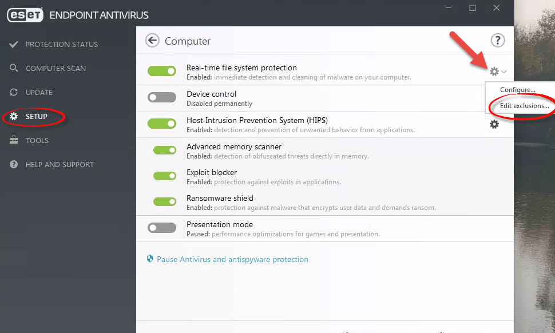Open the UPDATE section
555x333 pixels.
39,92
